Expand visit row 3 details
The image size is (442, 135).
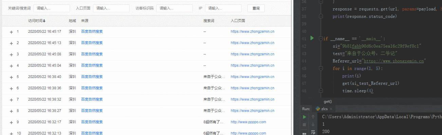pyautogui.click(x=11, y=54)
